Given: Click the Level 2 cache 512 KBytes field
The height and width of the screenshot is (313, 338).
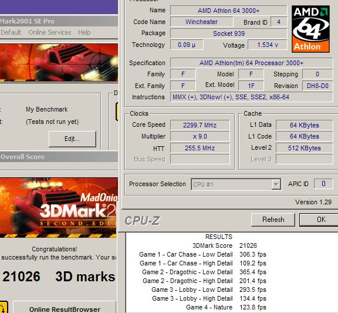Looking at the screenshot, I should click(304, 148).
